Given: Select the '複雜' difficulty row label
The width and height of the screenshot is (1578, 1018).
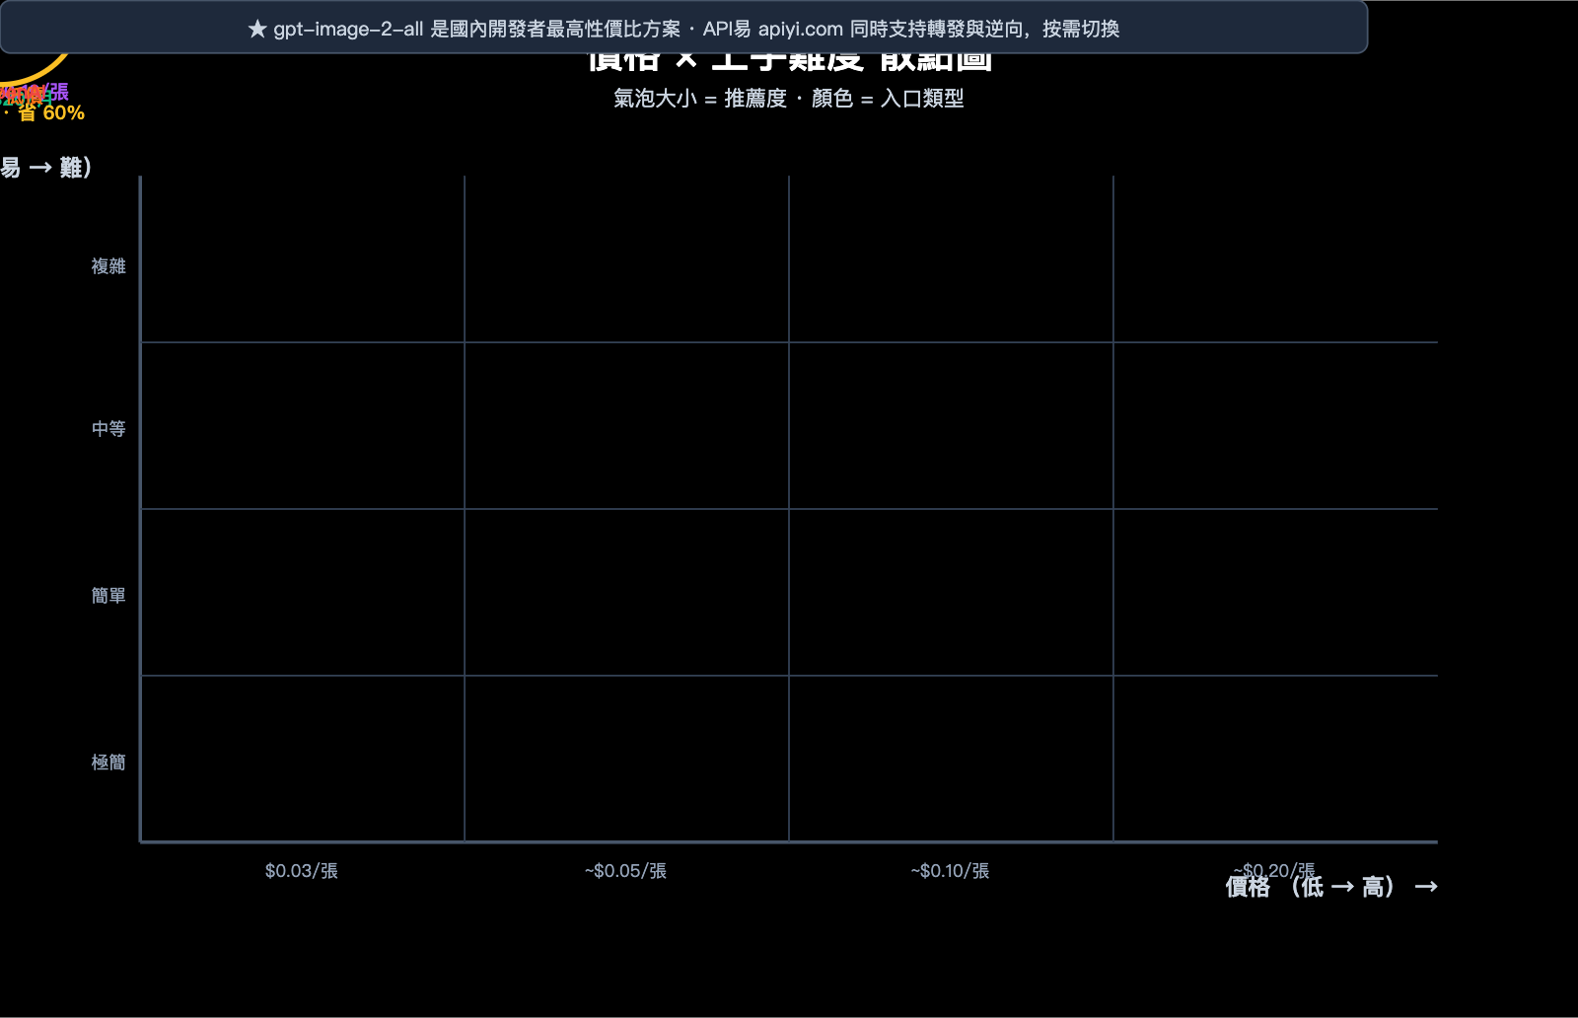Looking at the screenshot, I should (x=107, y=266).
